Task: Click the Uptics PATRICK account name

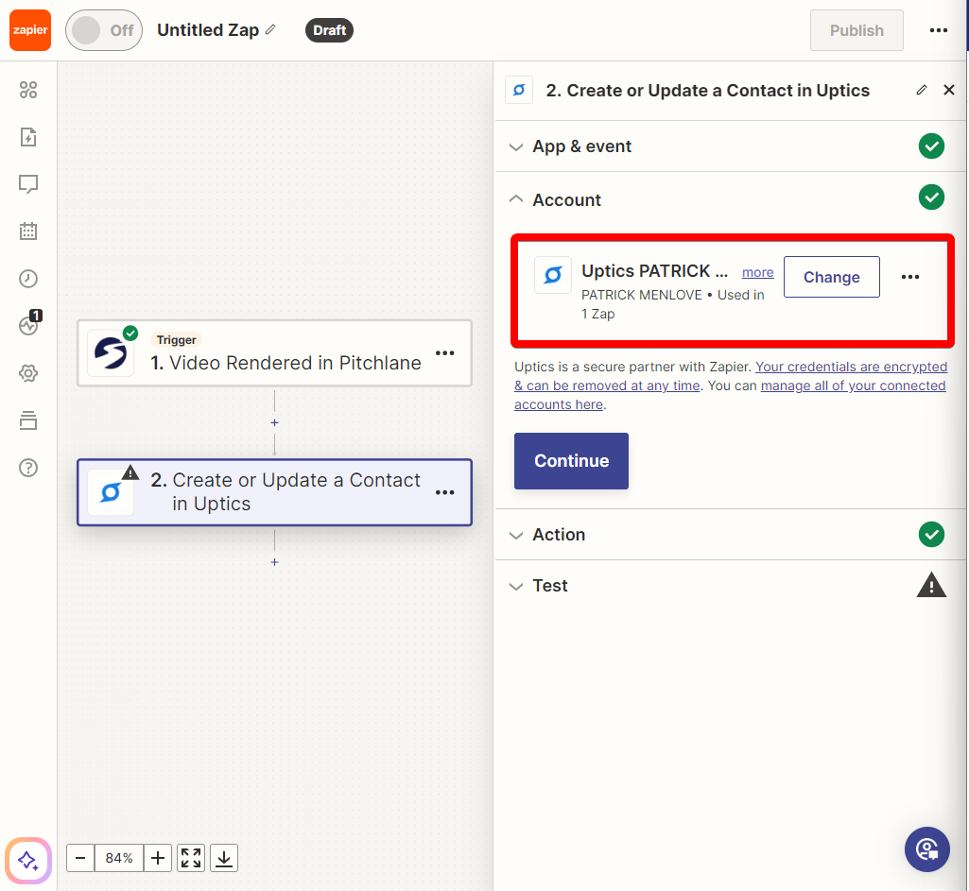Action: 654,271
